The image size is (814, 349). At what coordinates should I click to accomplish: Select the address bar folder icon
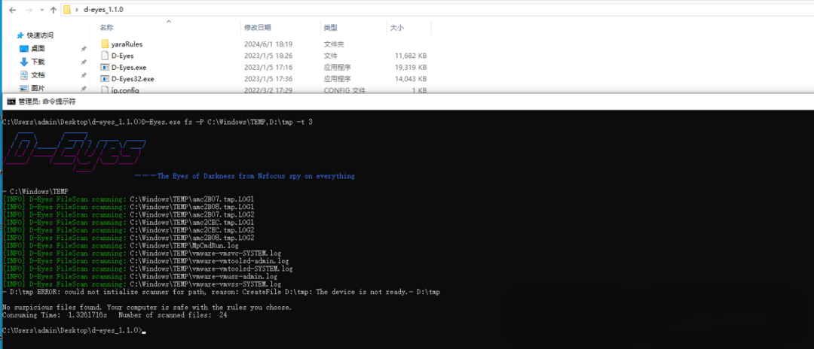pyautogui.click(x=66, y=9)
